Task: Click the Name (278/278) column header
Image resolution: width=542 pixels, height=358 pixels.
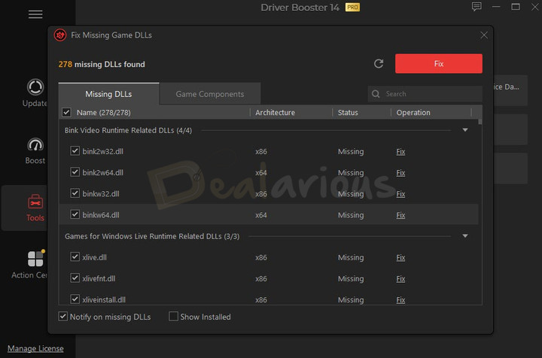Action: tap(104, 113)
